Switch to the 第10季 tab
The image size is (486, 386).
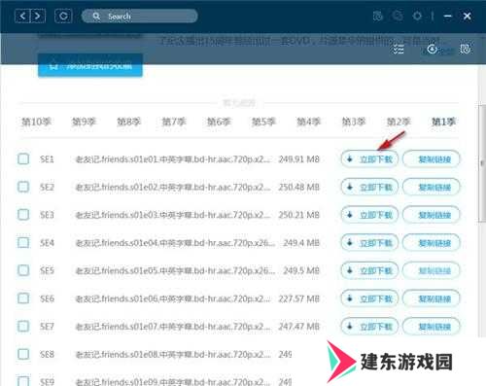(x=36, y=122)
